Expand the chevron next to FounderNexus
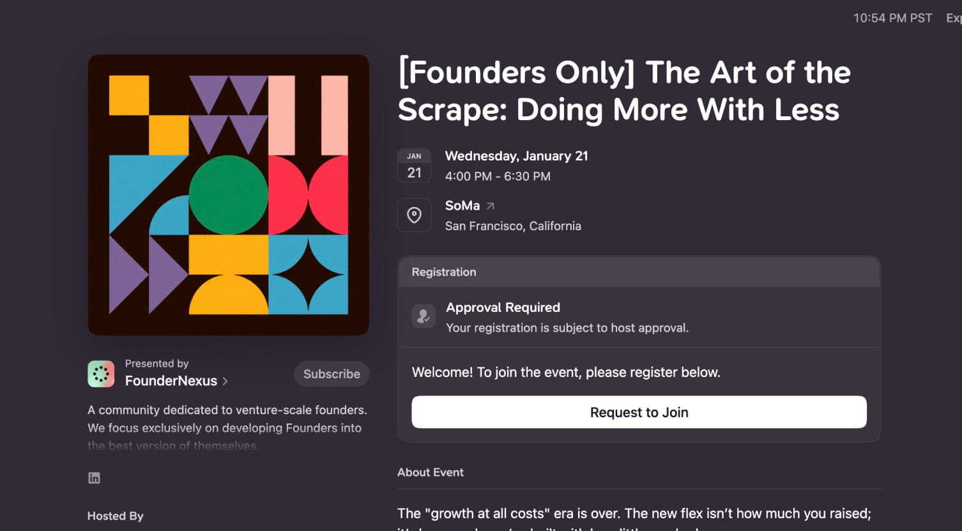 pyautogui.click(x=225, y=381)
